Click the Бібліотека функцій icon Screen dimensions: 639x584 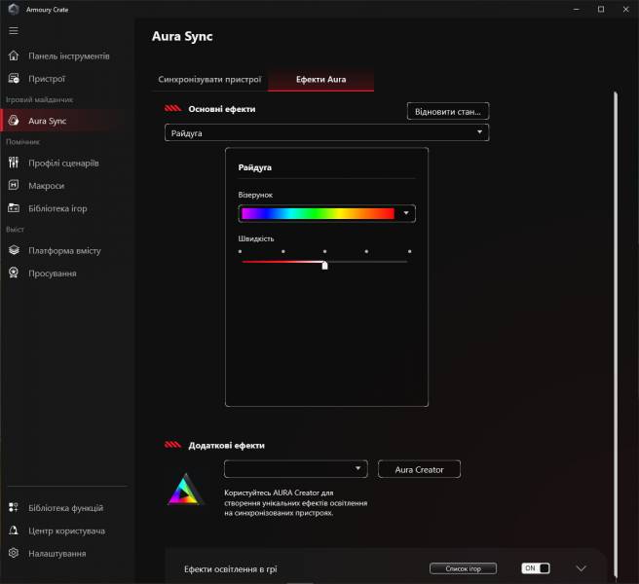(x=14, y=507)
